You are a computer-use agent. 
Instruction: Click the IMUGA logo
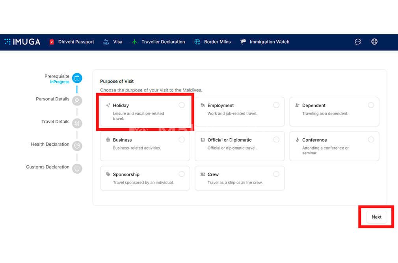22,42
